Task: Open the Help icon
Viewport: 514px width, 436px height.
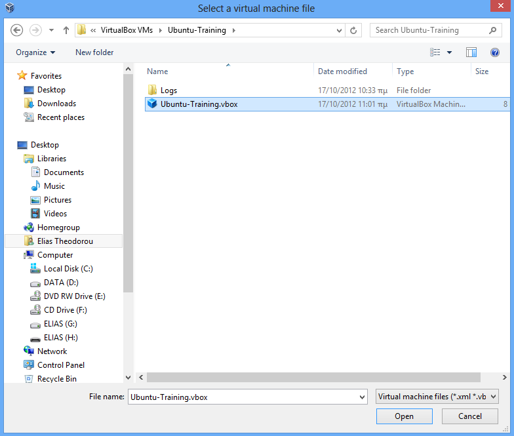Action: pyautogui.click(x=494, y=52)
